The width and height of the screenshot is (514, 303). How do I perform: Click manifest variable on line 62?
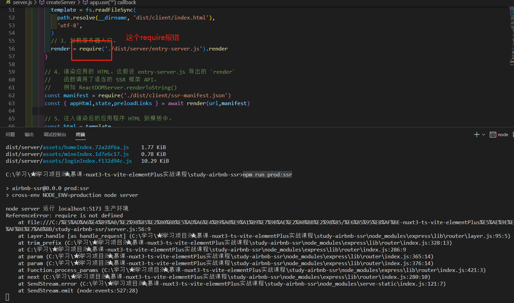pos(76,95)
